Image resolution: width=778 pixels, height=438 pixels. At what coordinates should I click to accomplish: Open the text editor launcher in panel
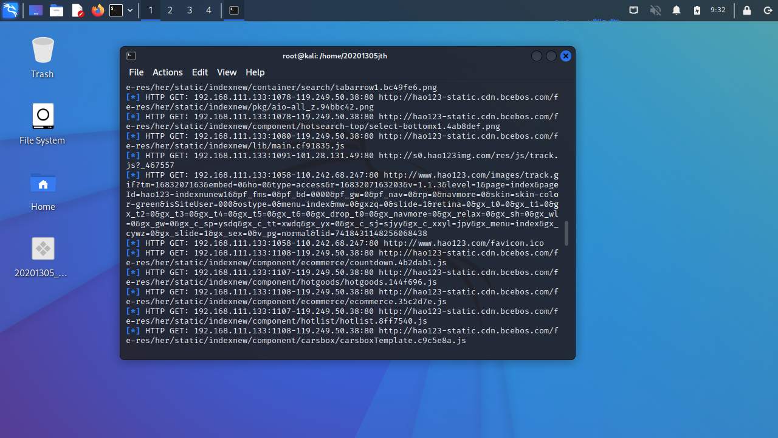click(x=77, y=10)
